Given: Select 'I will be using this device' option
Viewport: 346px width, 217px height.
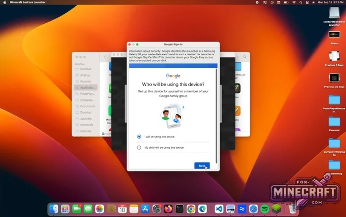Looking at the screenshot, I should 139,136.
